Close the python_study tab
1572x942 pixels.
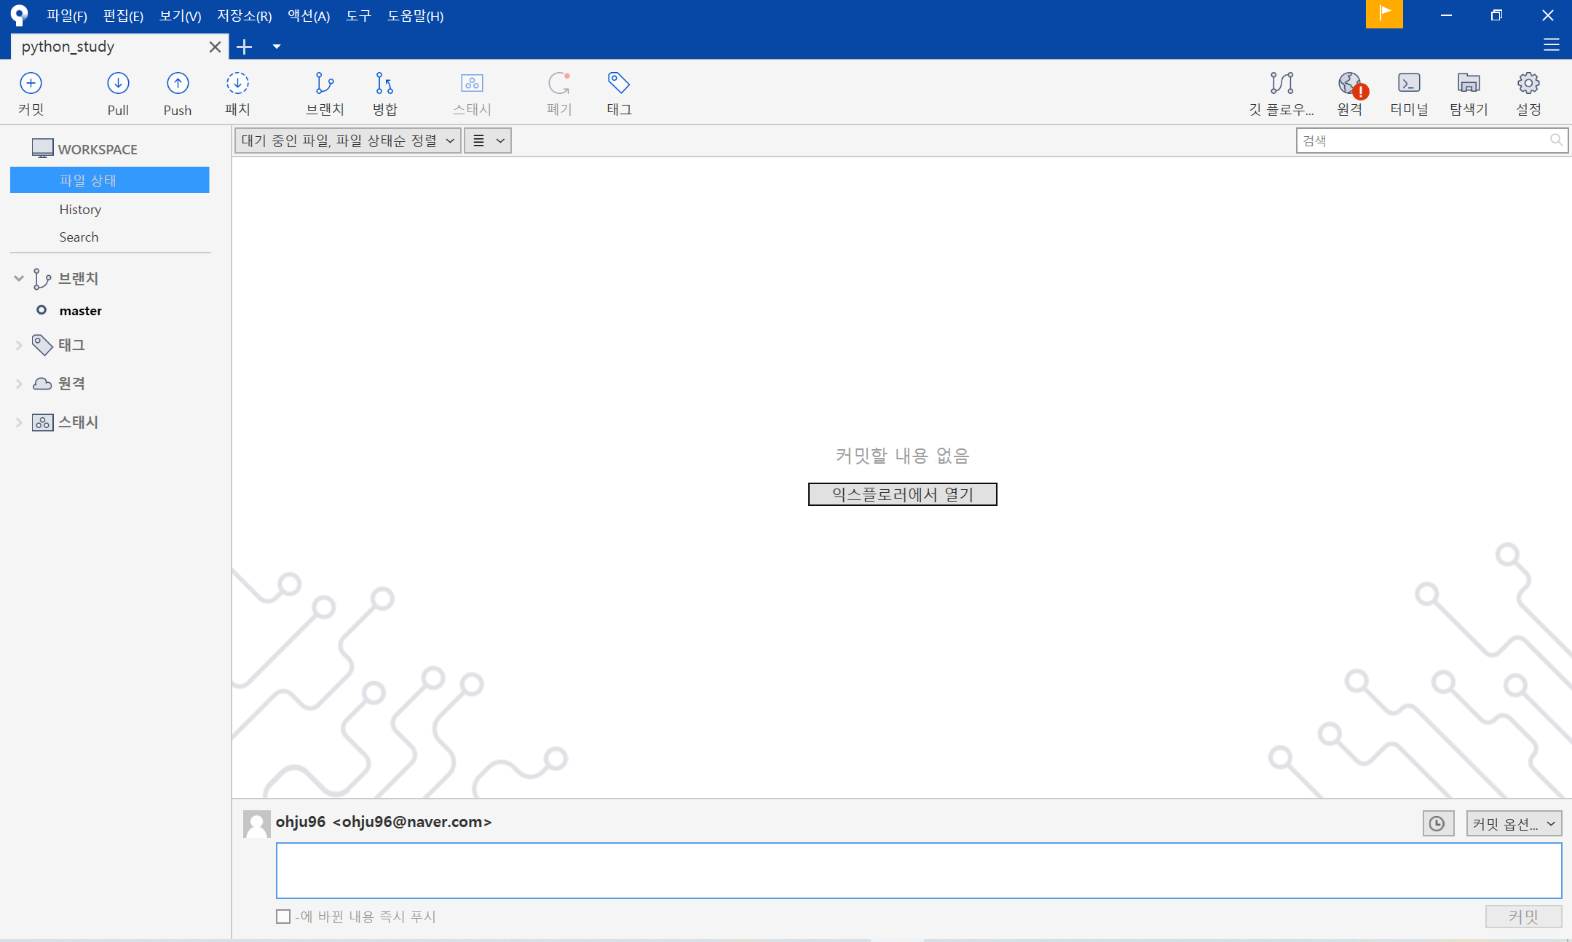point(215,47)
